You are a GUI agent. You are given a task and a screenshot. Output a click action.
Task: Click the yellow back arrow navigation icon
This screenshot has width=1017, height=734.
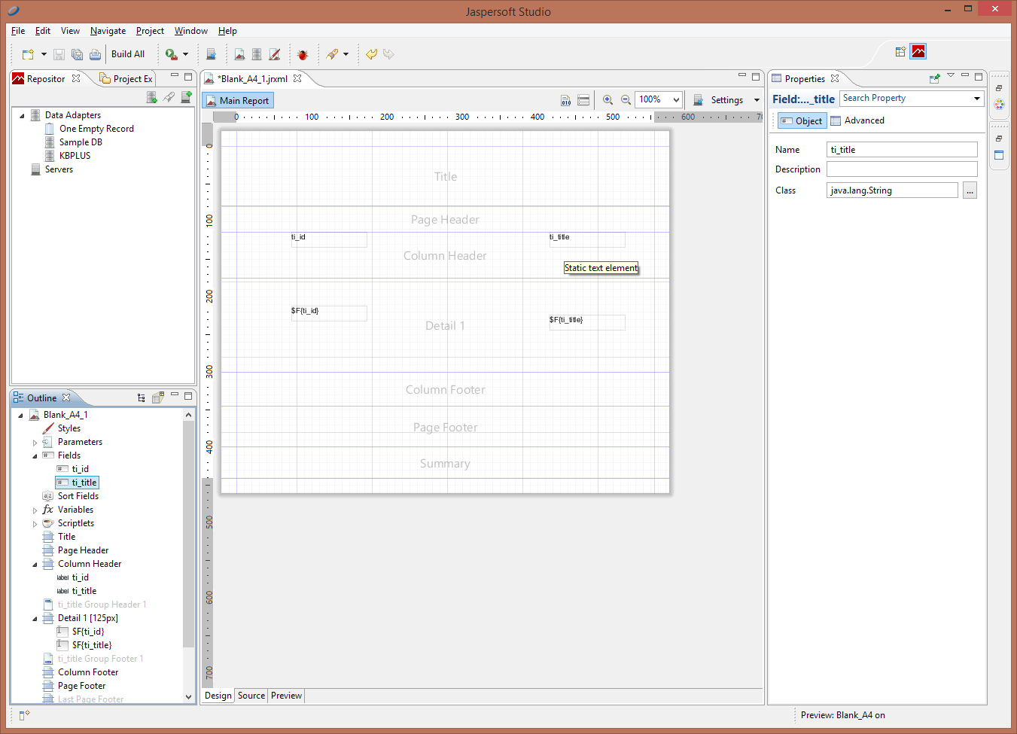(371, 54)
